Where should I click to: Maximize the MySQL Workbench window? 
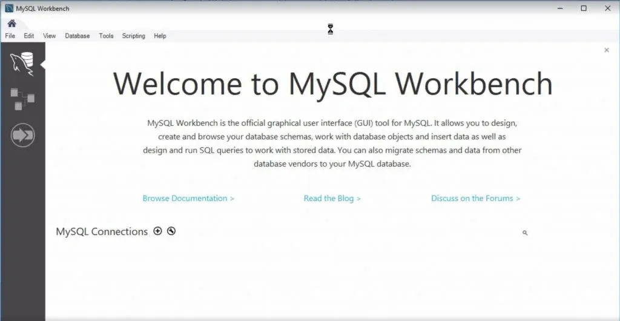pyautogui.click(x=584, y=8)
